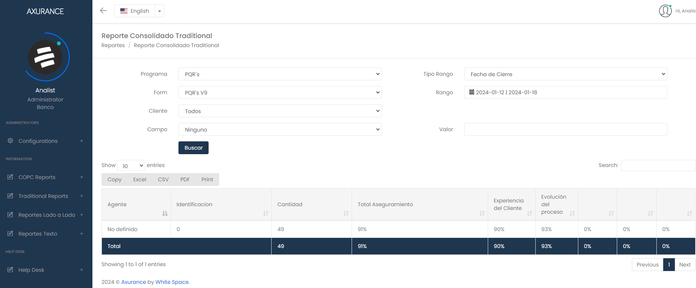Screen dimensions: 696x288
Task: Export table as CSV
Action: click(163, 179)
